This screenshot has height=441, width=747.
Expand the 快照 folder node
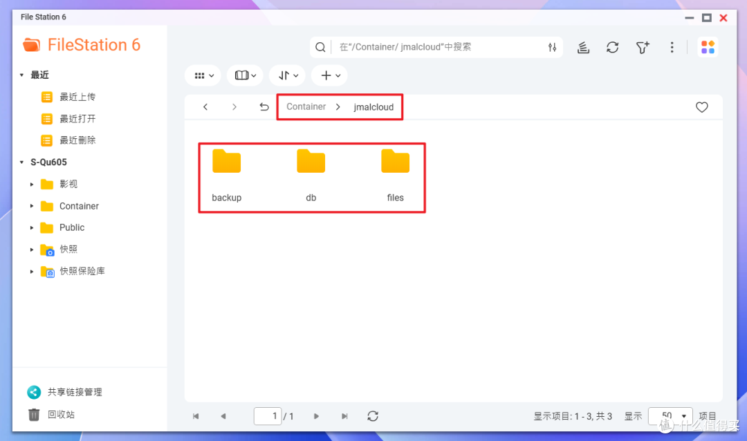(x=31, y=250)
